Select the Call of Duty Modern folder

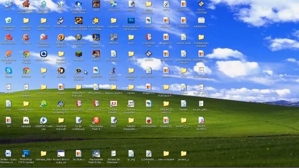pos(43,21)
